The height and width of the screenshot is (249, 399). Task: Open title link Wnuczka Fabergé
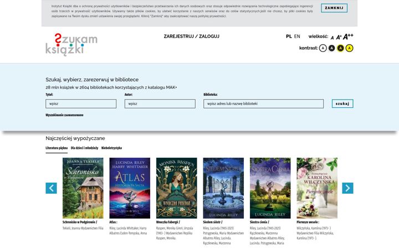point(168,222)
